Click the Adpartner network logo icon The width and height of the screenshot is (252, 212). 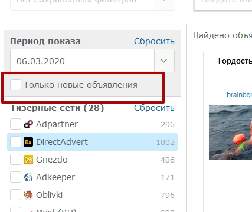[x=28, y=124]
